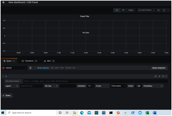Select the Fill display mode

click(116, 10)
